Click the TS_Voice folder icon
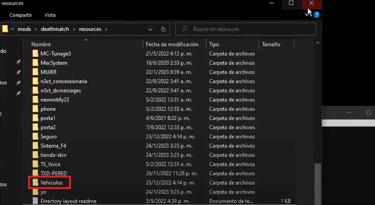The image size is (375, 205). coord(36,164)
